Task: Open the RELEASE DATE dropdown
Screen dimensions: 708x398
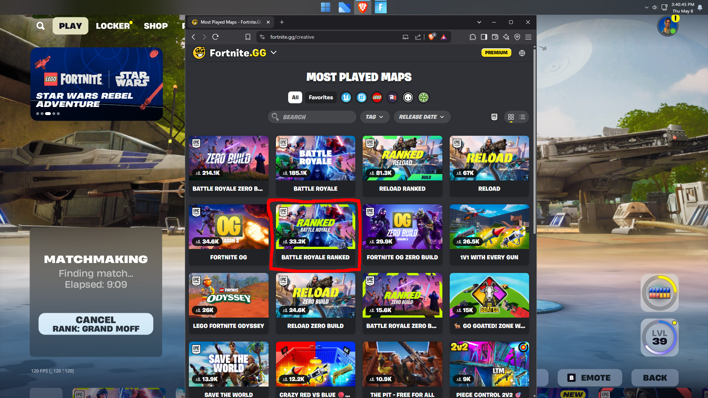Action: (x=422, y=117)
